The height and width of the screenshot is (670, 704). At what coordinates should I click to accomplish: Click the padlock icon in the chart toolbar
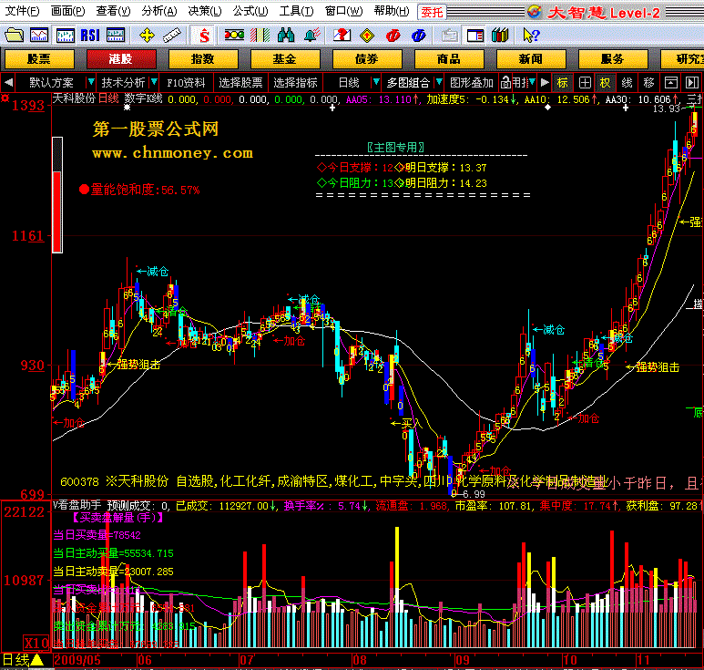tap(506, 83)
